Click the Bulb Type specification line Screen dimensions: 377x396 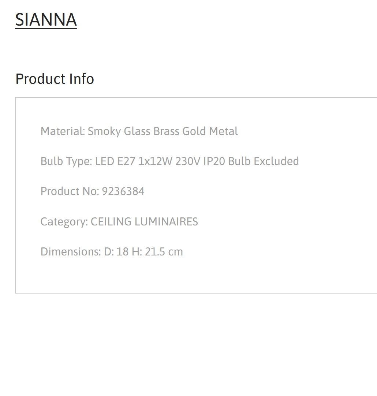(170, 161)
